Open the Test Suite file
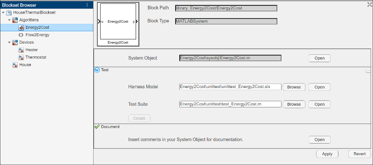373x165 pixels. 319,104
